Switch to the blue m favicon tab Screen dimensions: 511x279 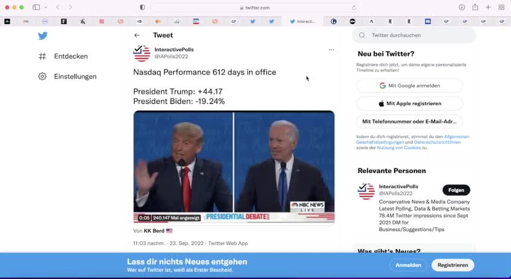428,22
